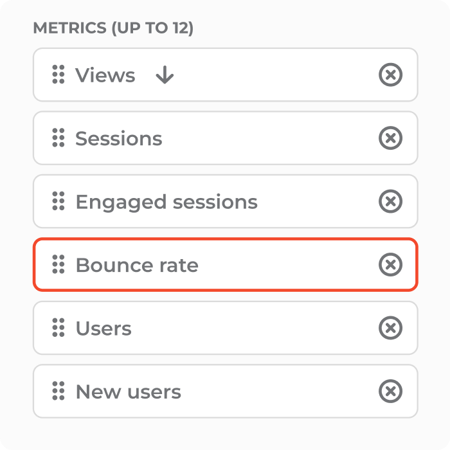The height and width of the screenshot is (450, 450).
Task: Select the Engaged sessions metric label
Action: pyautogui.click(x=166, y=203)
